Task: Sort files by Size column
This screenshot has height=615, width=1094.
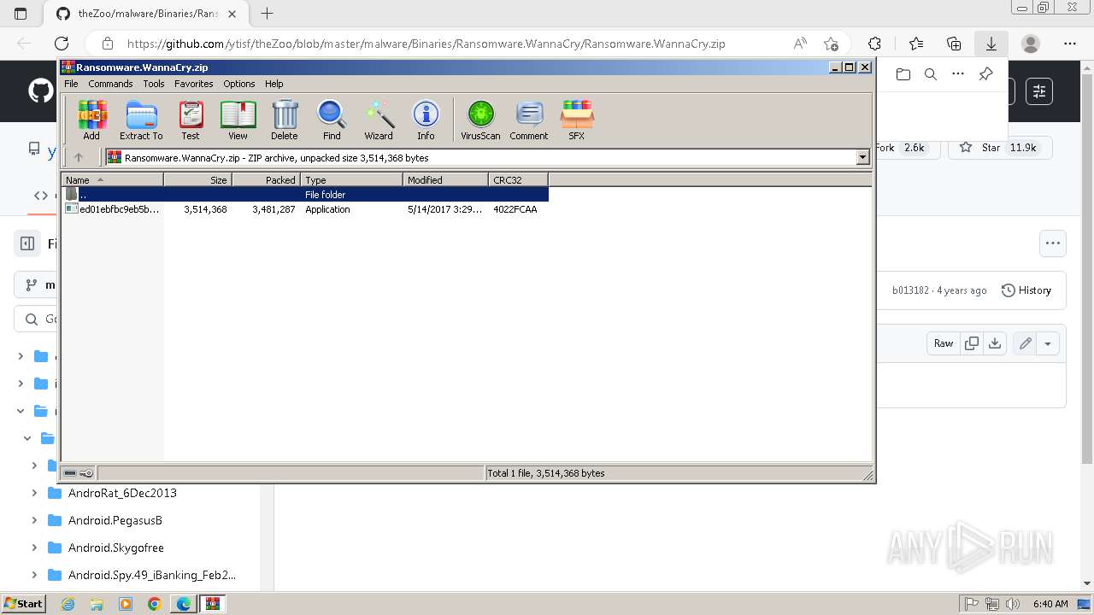Action: [x=197, y=179]
